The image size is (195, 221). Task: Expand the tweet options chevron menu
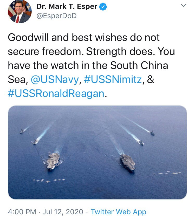click(183, 5)
